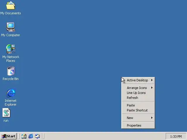Image resolution: width=187 pixels, height=140 pixels.
Task: Click the "My Documents" label text
Action: pyautogui.click(x=11, y=13)
